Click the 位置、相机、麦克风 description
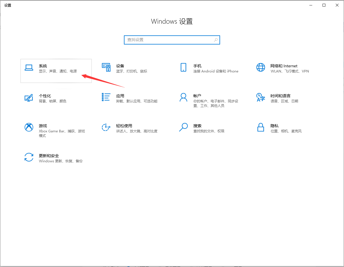This screenshot has height=267, width=344. coord(286,131)
